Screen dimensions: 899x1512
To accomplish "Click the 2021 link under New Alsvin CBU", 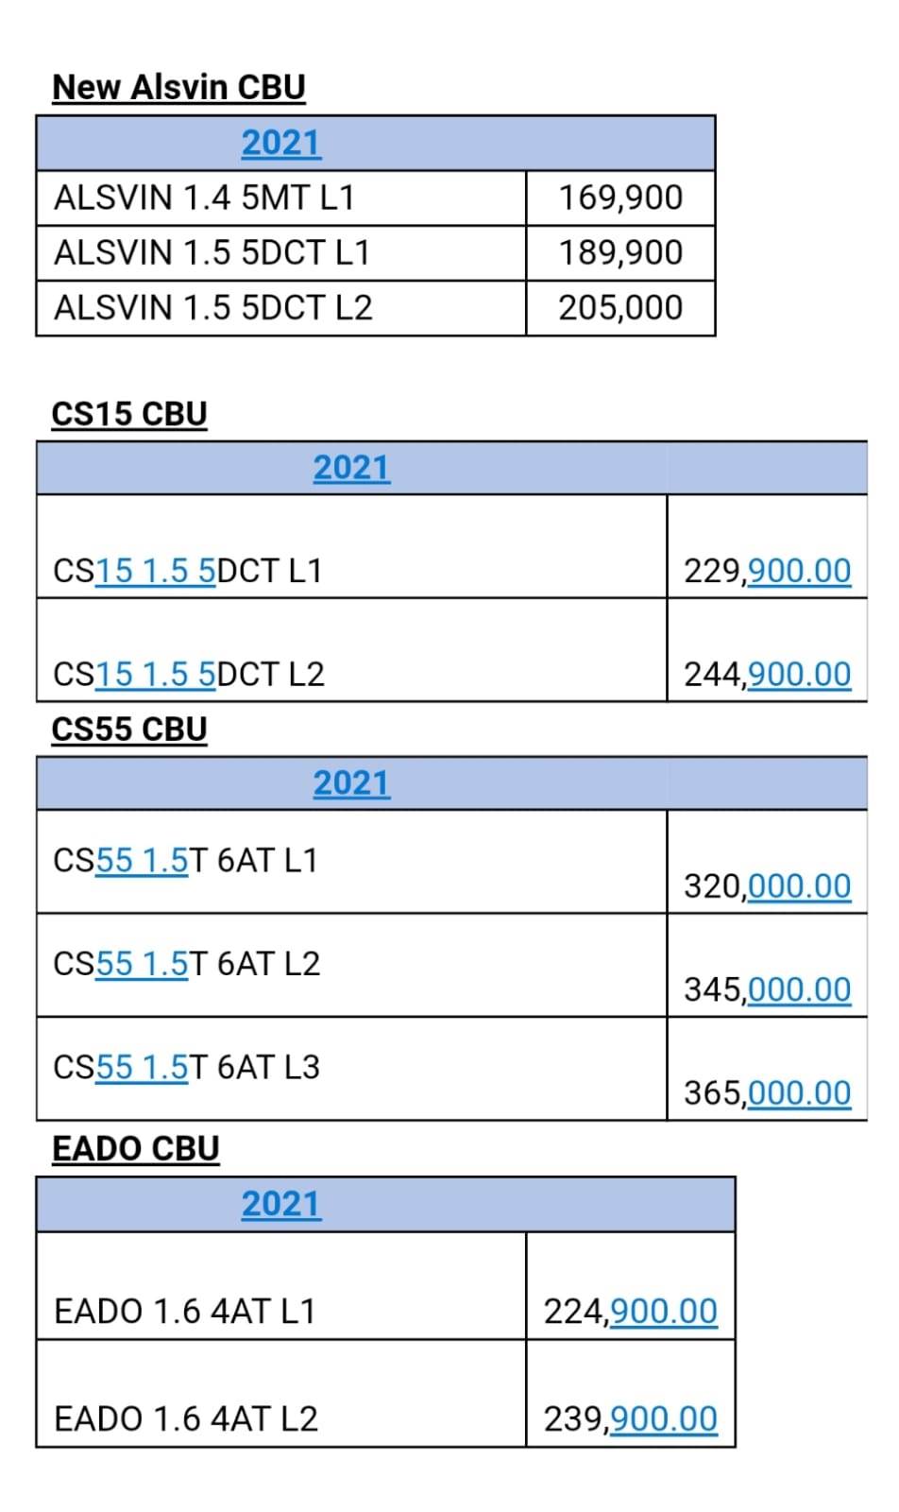I will [280, 143].
